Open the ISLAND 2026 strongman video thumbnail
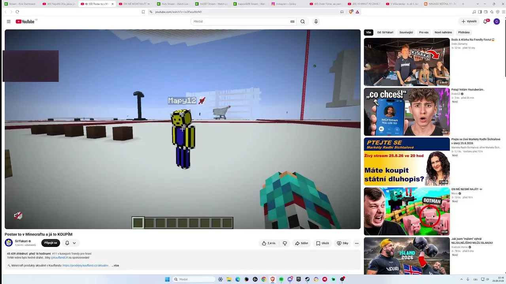Screen dimensions: 506x284 [x=407, y=256]
